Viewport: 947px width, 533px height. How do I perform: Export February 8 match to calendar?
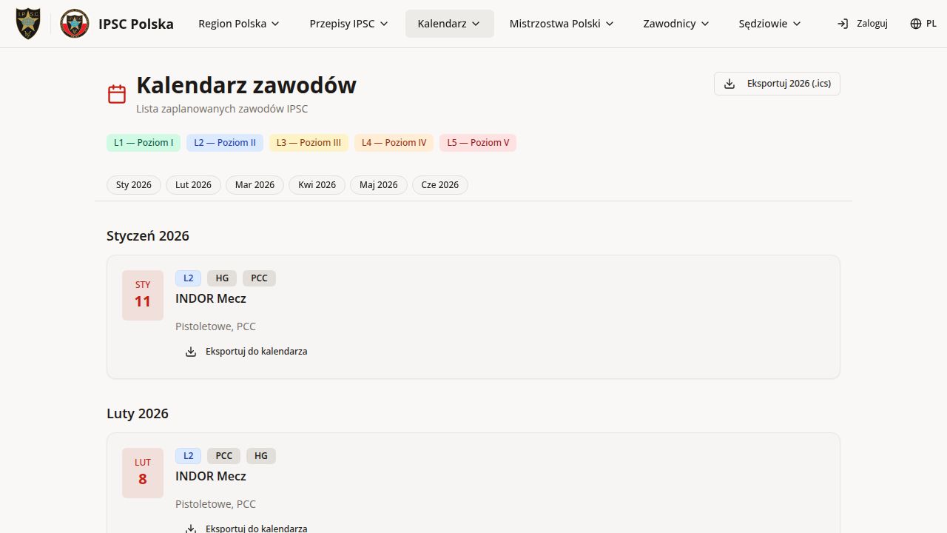(x=246, y=527)
